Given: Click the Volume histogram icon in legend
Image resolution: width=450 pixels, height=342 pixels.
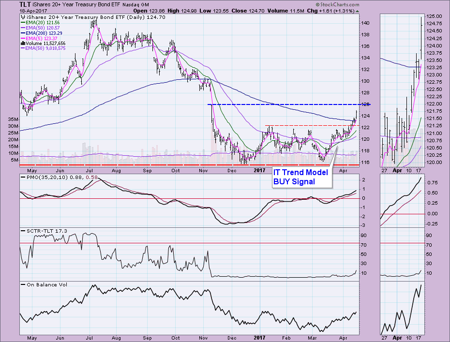Looking at the screenshot, I should coord(22,43).
